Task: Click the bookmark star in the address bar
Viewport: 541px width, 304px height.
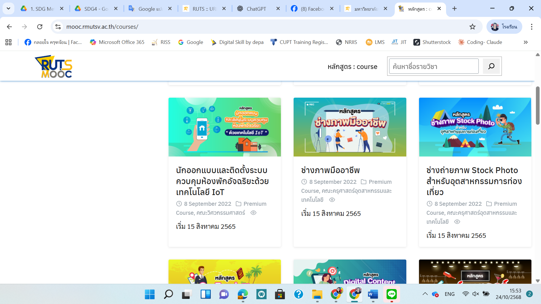Action: [x=473, y=27]
